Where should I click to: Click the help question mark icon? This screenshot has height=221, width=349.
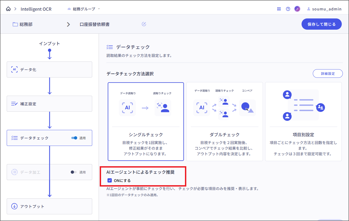coord(288,9)
